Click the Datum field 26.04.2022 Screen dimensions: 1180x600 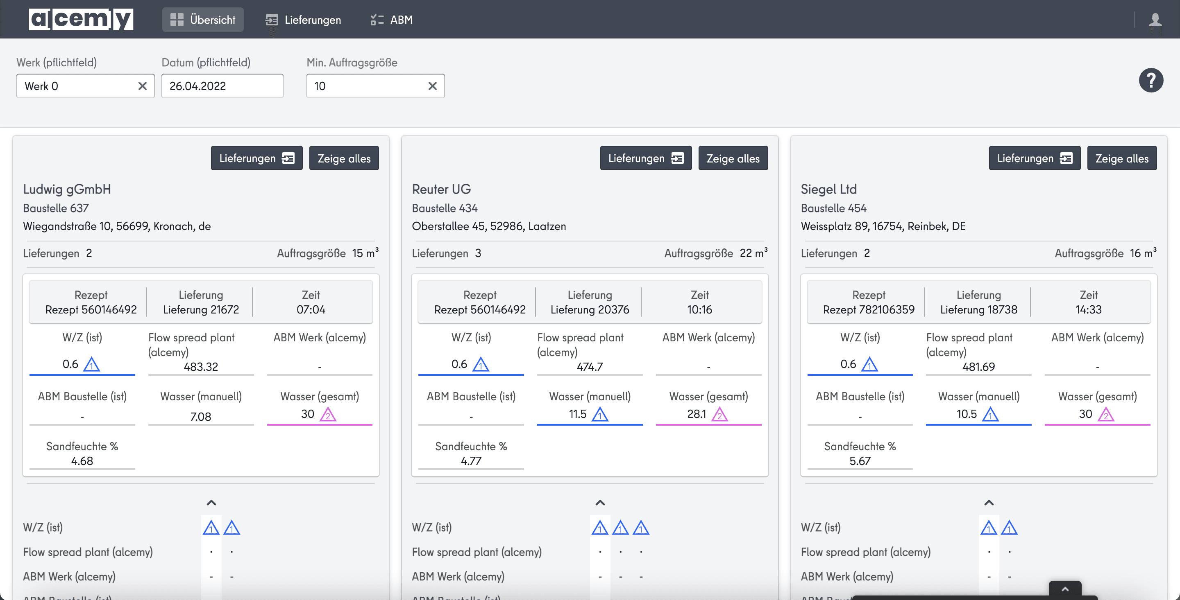222,86
